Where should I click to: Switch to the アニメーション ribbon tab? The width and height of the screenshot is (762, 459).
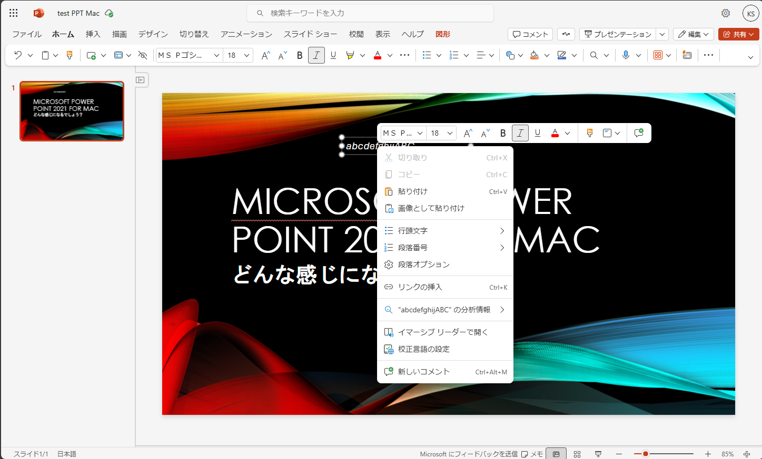click(x=245, y=34)
